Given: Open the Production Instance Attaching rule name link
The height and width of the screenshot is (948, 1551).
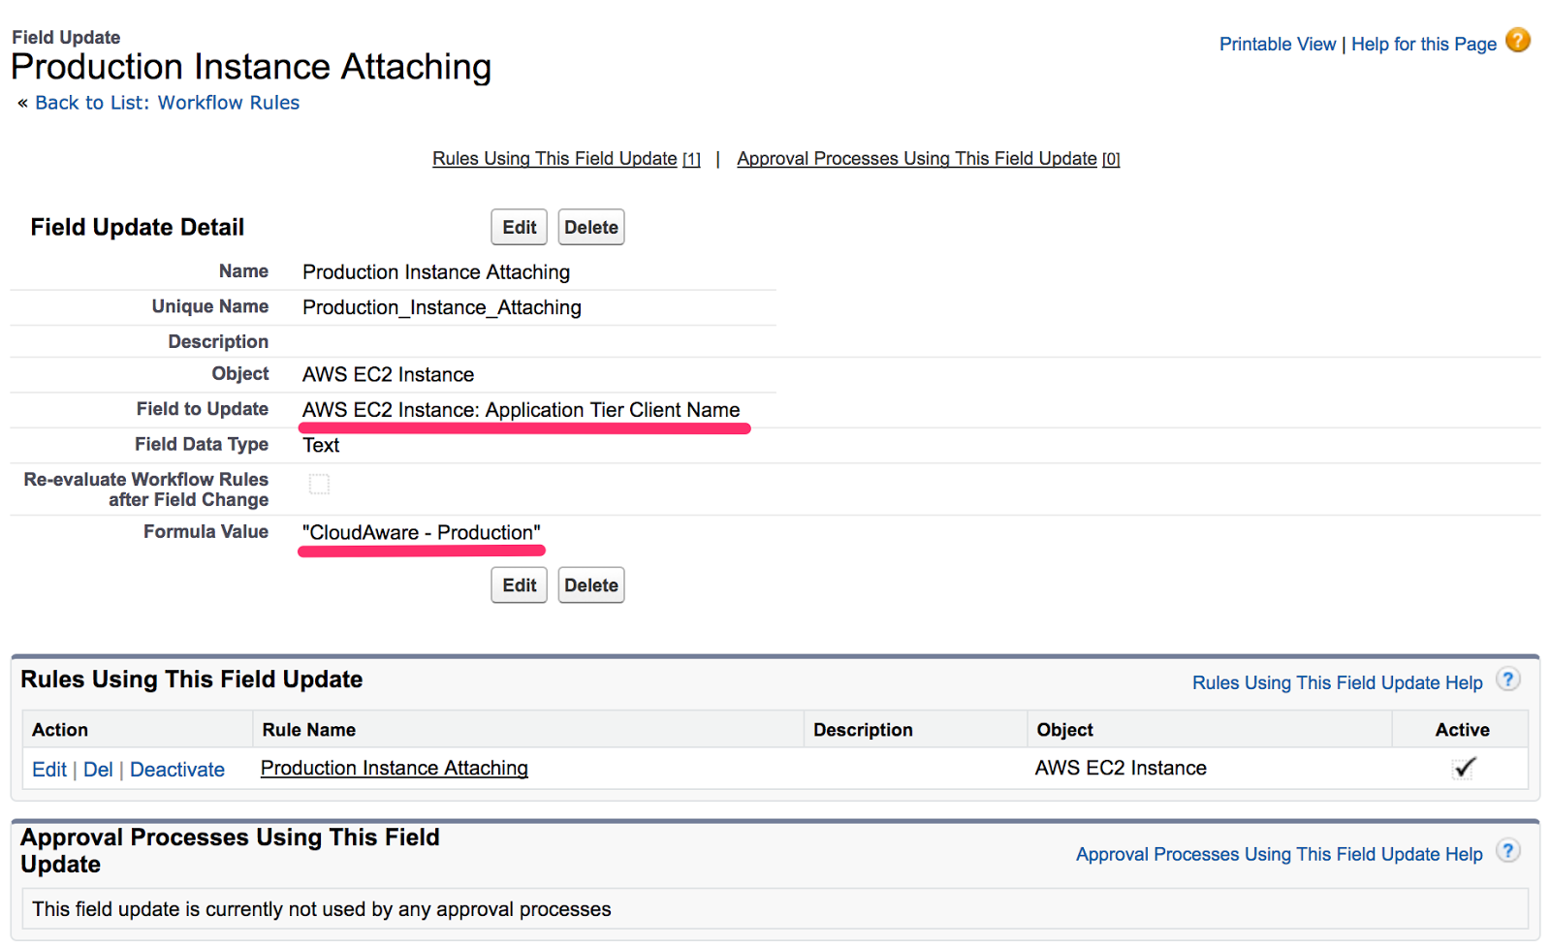Looking at the screenshot, I should point(394,769).
